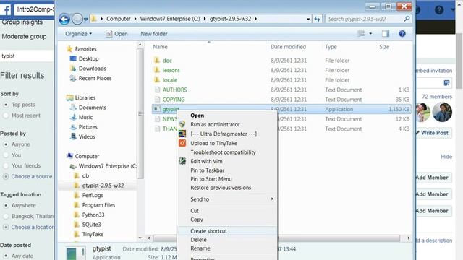The width and height of the screenshot is (463, 260).
Task: Click the gtypist application file icon
Action: 156,109
